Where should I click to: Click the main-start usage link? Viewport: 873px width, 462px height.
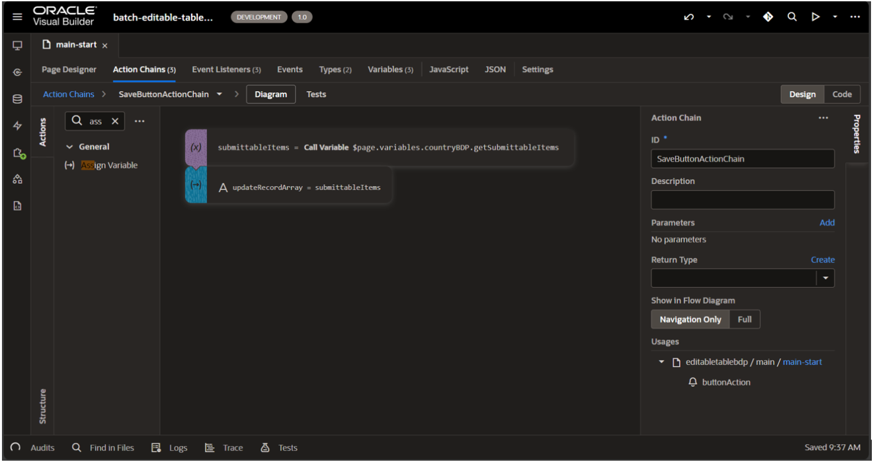coord(802,362)
